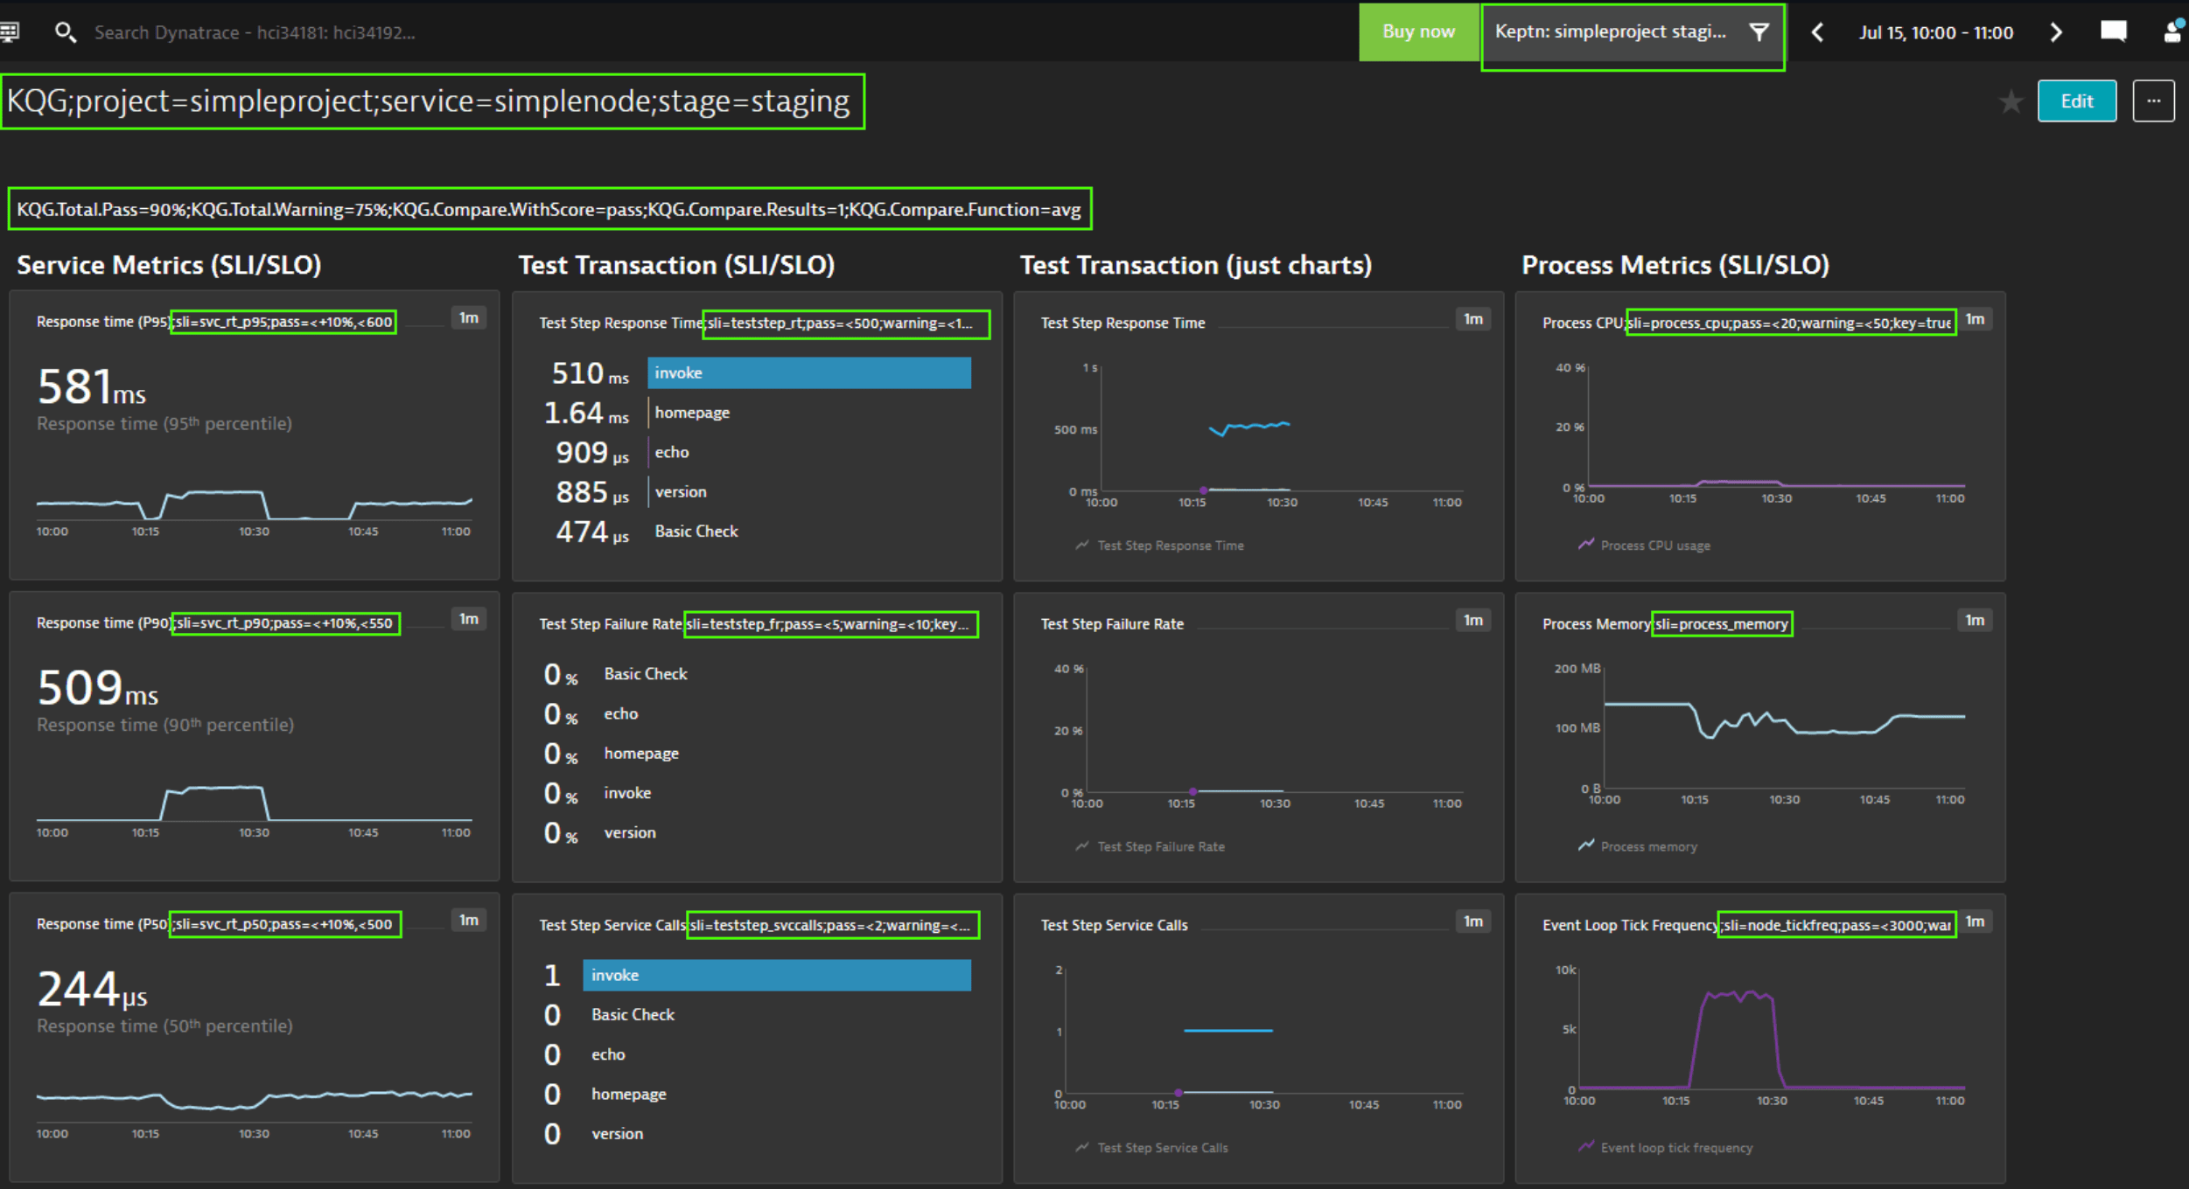Screen dimensions: 2189x1189
Task: Click the left chevron for previous timeframe
Action: point(1817,32)
